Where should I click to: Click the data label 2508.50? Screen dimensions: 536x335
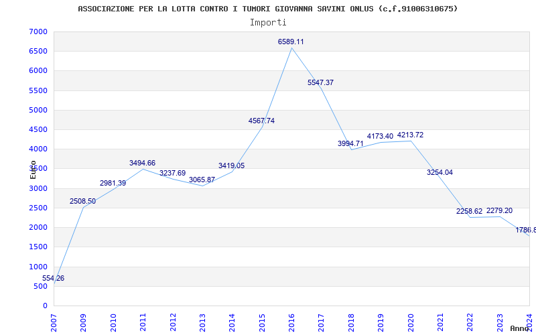pyautogui.click(x=82, y=202)
